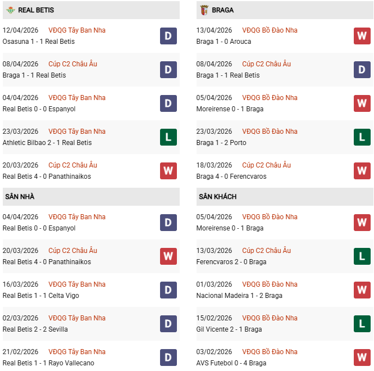Click the L badge for Athletic Bilbao match
Image resolution: width=374 pixels, height=371 pixels.
(168, 137)
